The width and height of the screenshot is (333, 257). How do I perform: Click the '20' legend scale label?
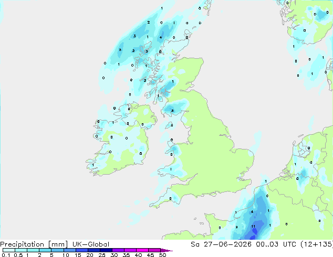(90, 255)
